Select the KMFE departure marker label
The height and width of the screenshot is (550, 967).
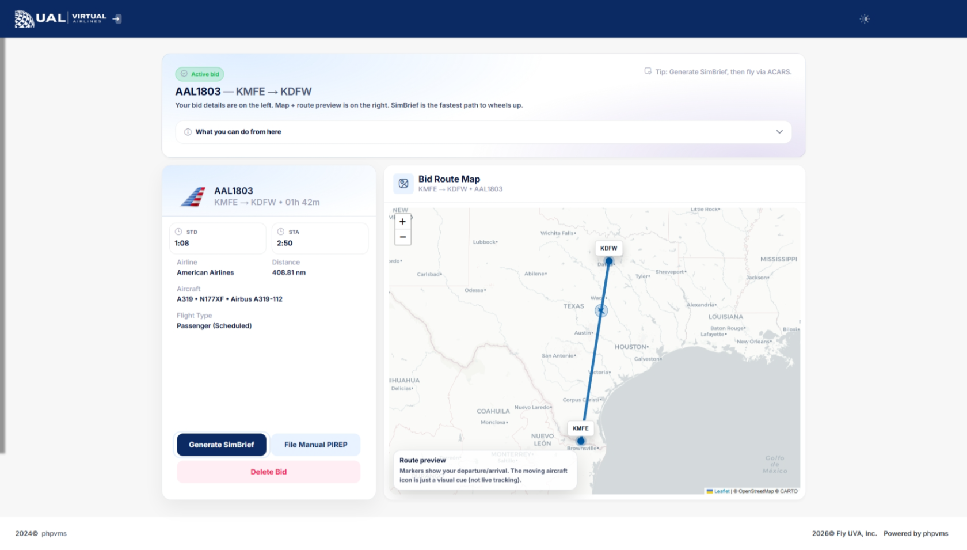pyautogui.click(x=580, y=428)
